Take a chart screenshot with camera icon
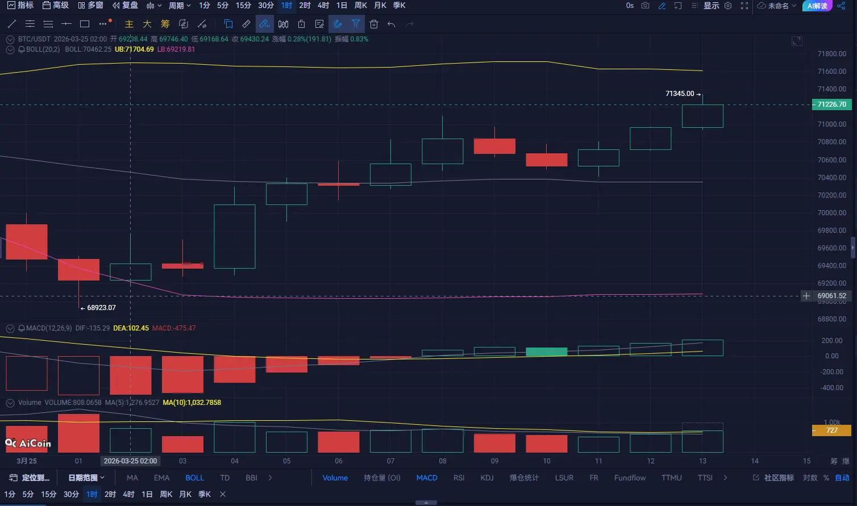This screenshot has width=857, height=506. 646,6
